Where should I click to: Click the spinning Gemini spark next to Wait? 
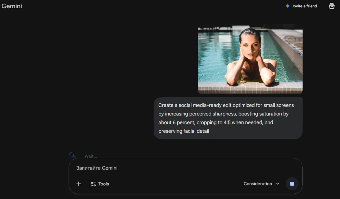tap(73, 155)
